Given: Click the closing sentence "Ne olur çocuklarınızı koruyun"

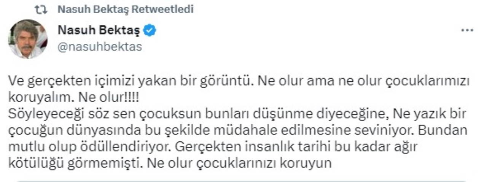Looking at the screenshot, I should 240,163.
